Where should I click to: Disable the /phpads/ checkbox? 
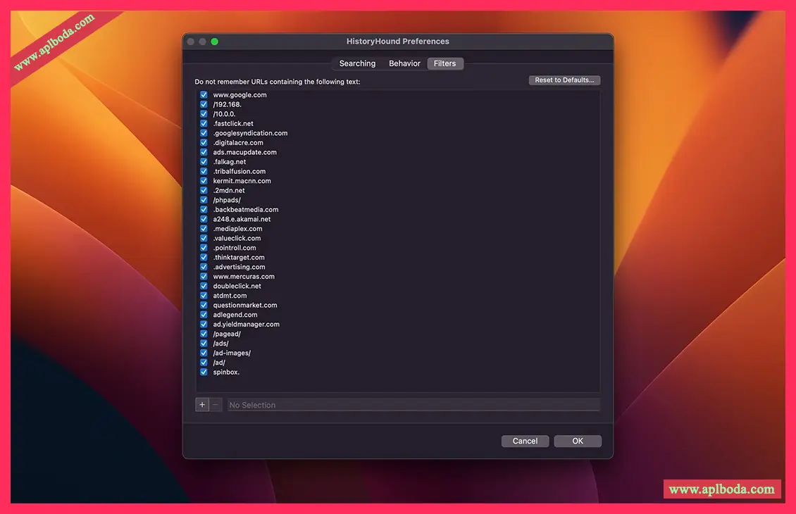(204, 200)
